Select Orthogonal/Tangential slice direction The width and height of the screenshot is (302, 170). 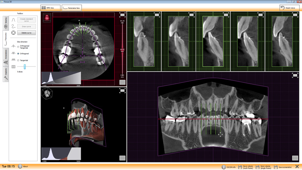[x=18, y=46]
